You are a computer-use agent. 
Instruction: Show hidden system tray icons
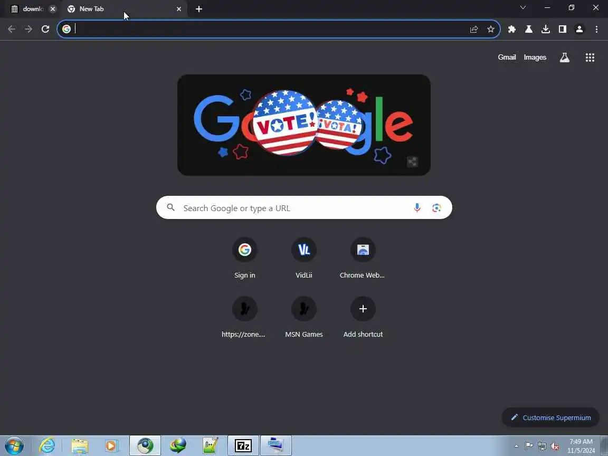516,446
